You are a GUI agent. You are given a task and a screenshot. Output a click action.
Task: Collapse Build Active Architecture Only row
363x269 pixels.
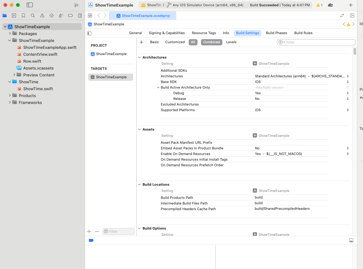(x=158, y=87)
